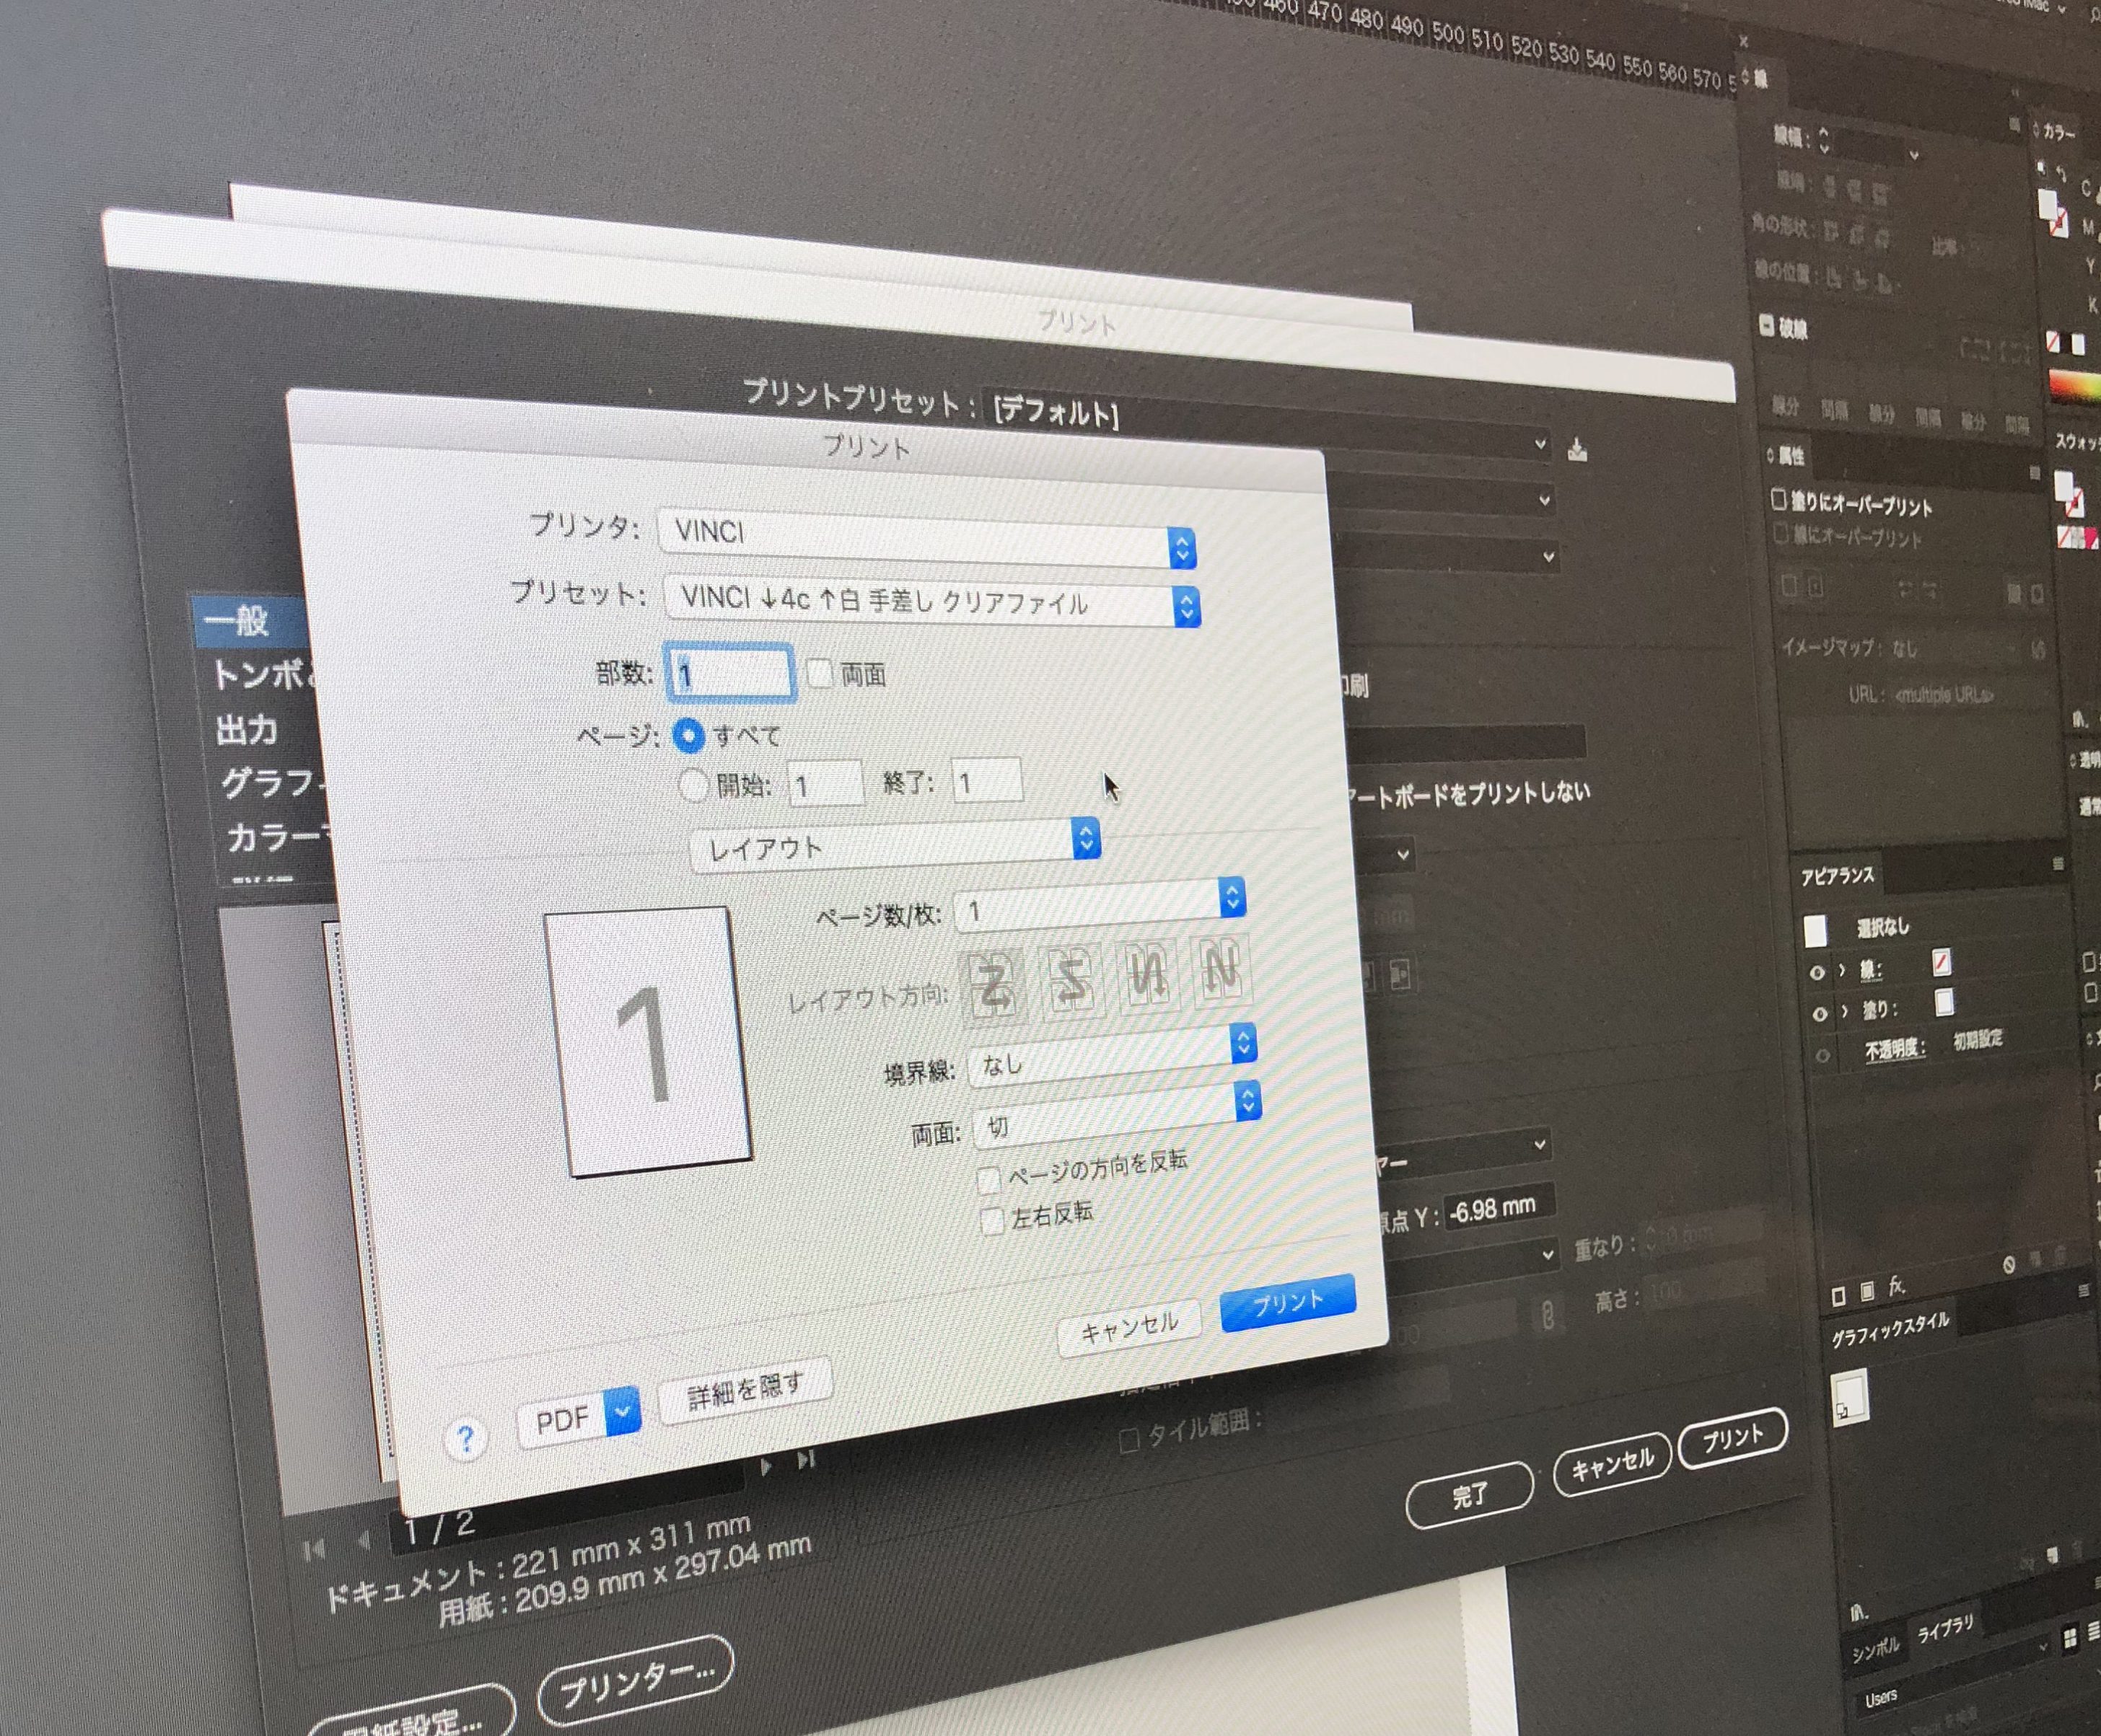Open graphic styles library menu icon
The height and width of the screenshot is (1736, 2101).
click(1859, 1613)
